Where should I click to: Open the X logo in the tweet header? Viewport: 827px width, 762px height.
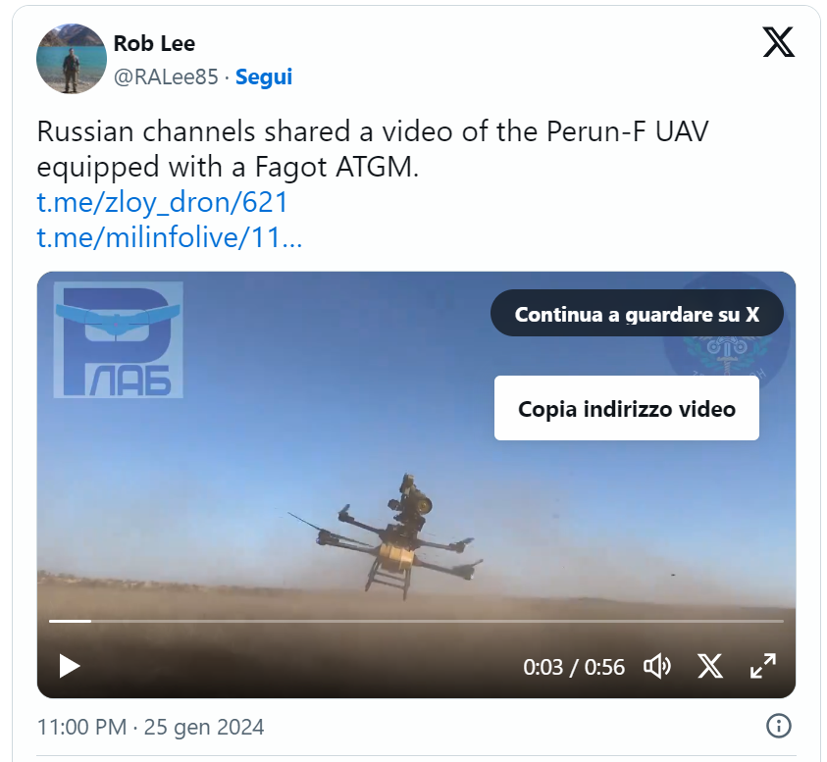pos(779,42)
